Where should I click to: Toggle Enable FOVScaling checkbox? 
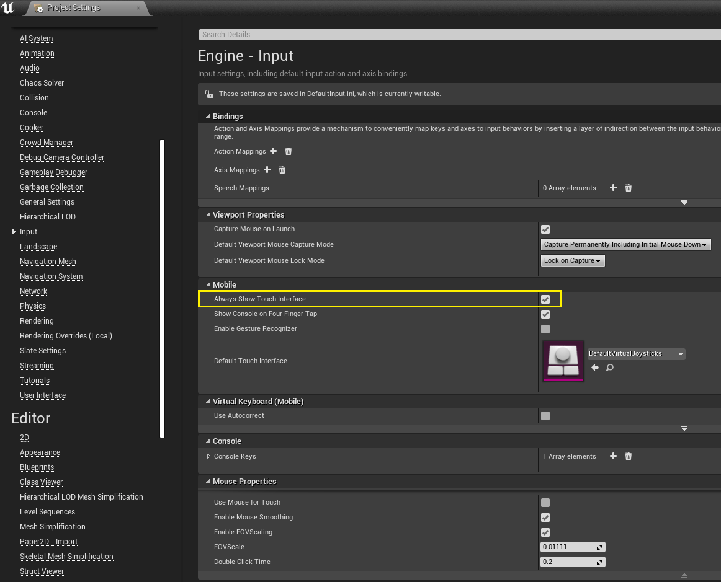point(545,532)
